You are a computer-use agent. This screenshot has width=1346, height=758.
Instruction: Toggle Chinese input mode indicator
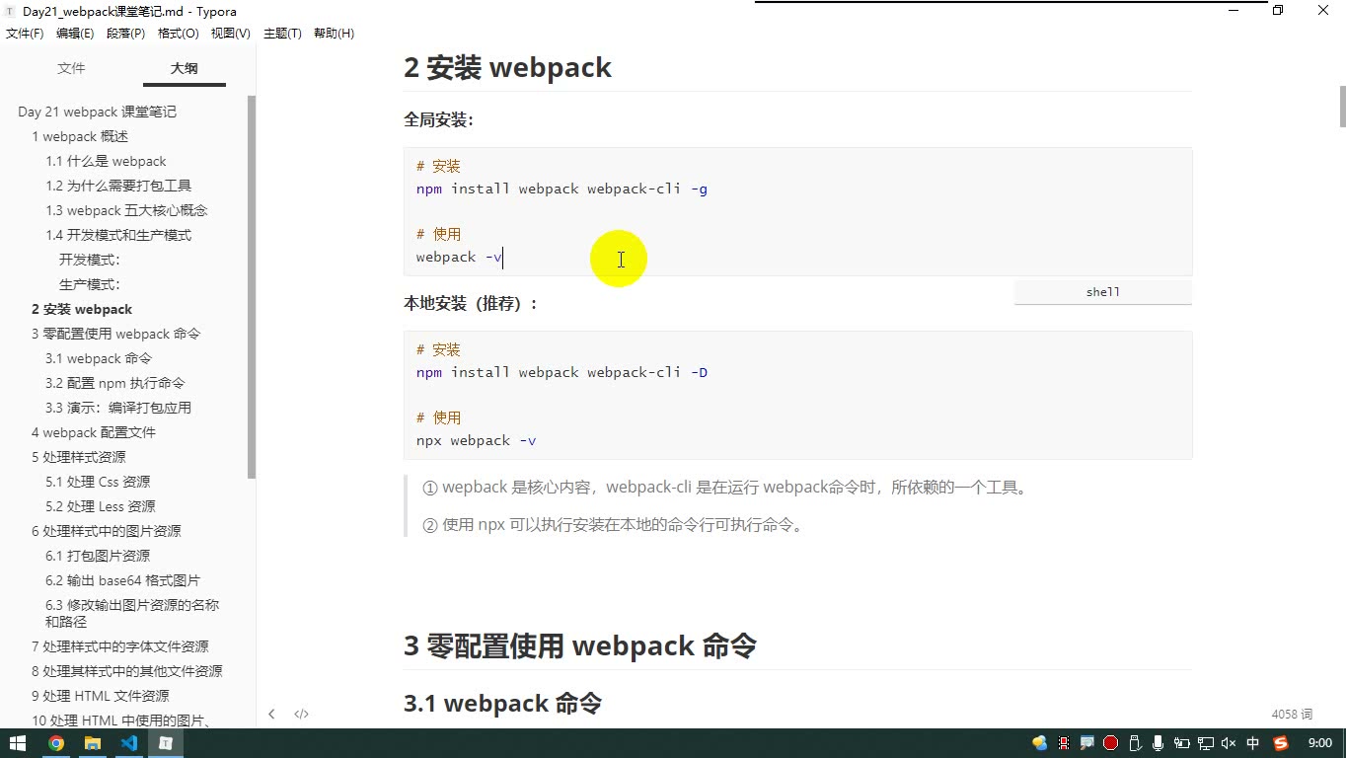(x=1253, y=743)
